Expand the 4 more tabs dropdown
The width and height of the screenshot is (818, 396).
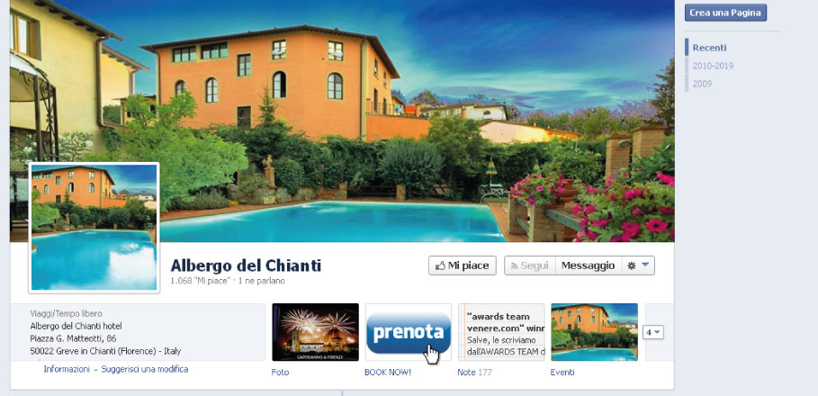coord(653,332)
